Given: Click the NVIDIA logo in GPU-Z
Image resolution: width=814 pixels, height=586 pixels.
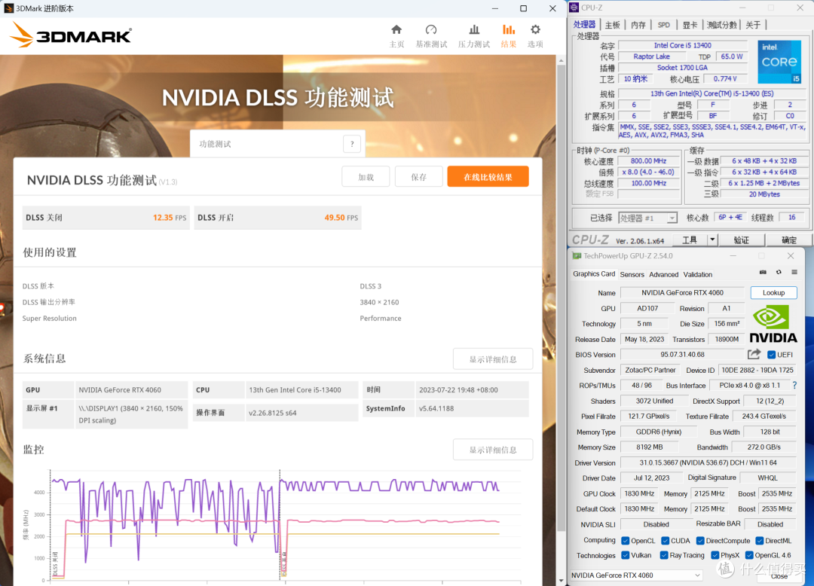Looking at the screenshot, I should [773, 324].
